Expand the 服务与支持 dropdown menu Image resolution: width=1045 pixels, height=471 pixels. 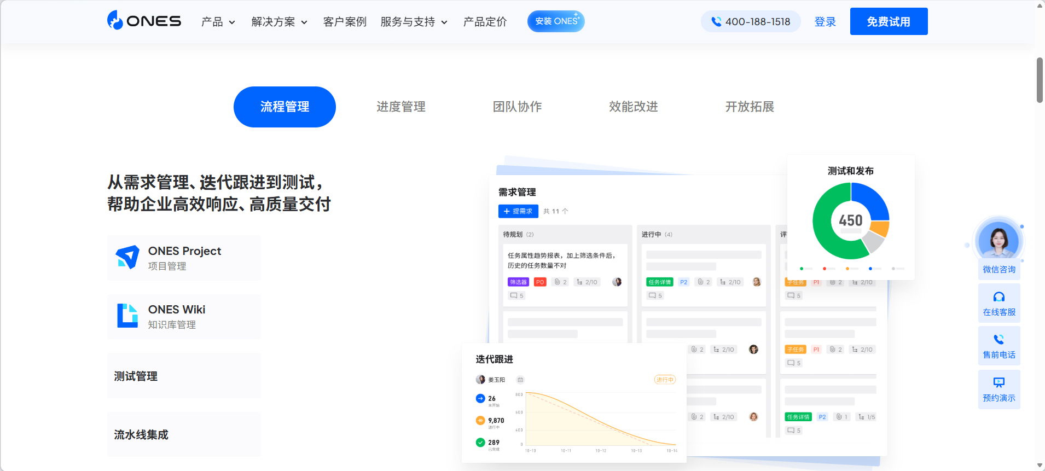pos(414,22)
